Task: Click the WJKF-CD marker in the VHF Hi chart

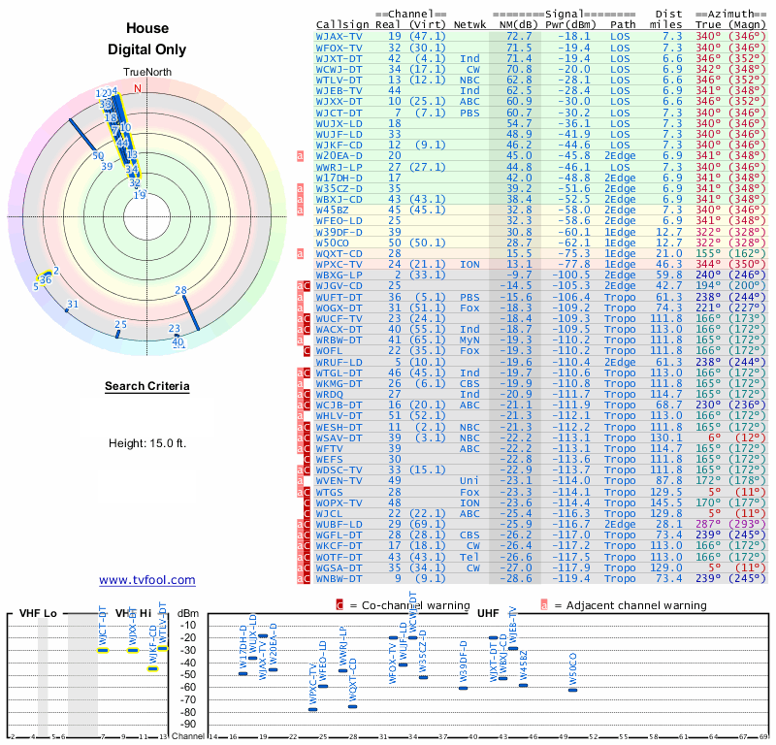Action: 153,668
